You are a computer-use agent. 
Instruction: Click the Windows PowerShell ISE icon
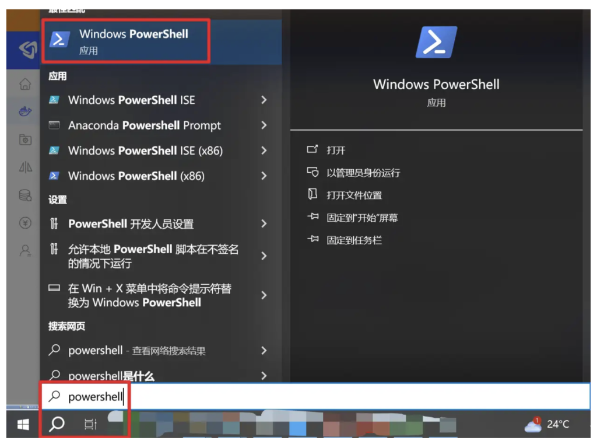(54, 100)
